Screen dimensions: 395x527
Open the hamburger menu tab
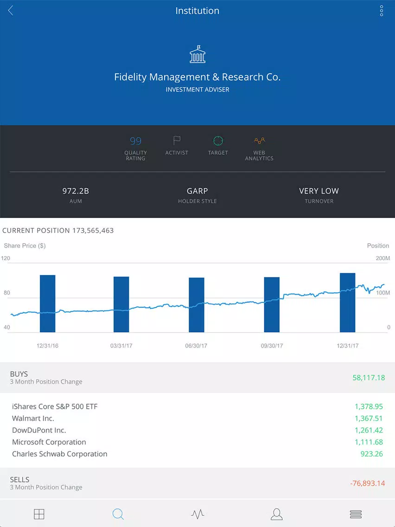356,514
